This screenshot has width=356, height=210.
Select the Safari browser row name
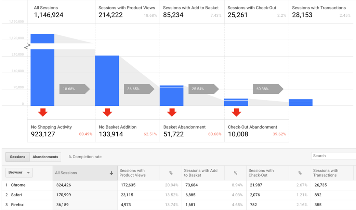16,195
